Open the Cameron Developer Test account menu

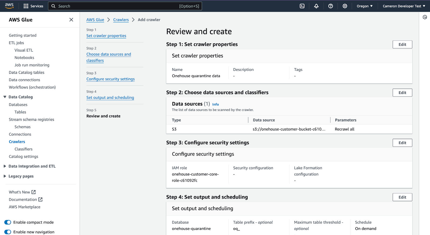pos(404,6)
